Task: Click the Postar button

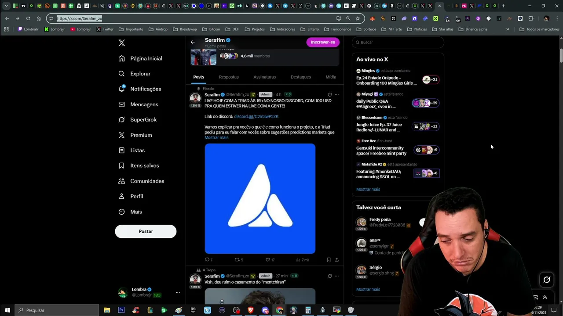Action: pyautogui.click(x=146, y=231)
